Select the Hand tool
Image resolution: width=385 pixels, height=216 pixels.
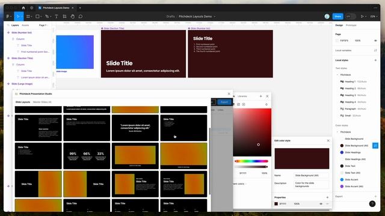click(x=73, y=16)
